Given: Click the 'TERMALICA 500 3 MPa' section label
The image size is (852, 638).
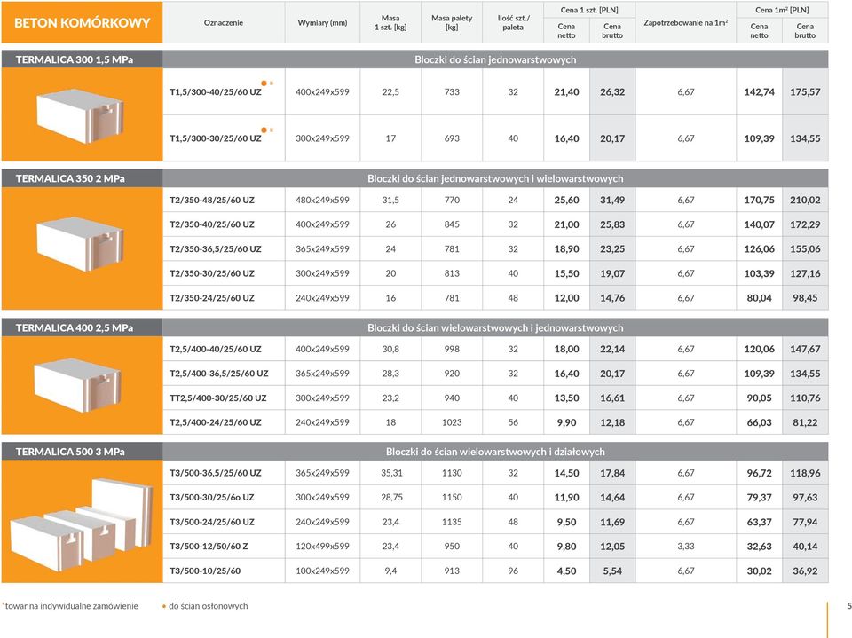Looking at the screenshot, I should (70, 452).
